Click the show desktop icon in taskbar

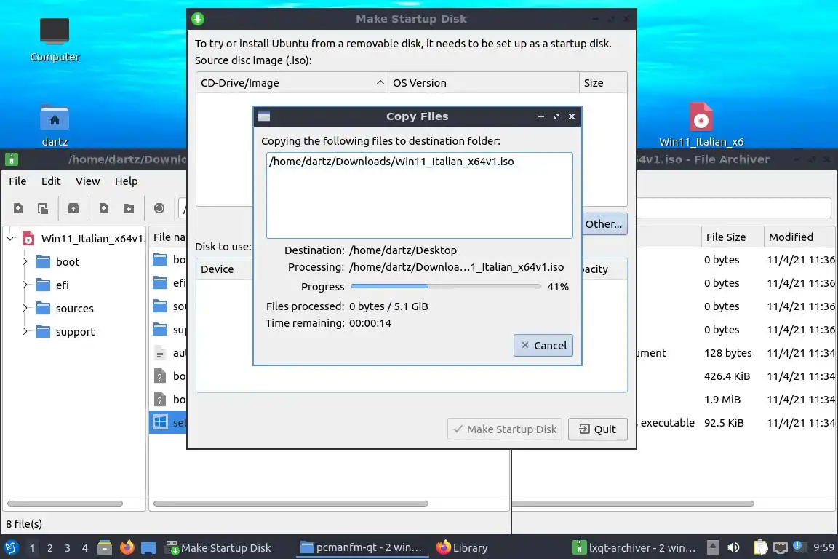(x=148, y=547)
